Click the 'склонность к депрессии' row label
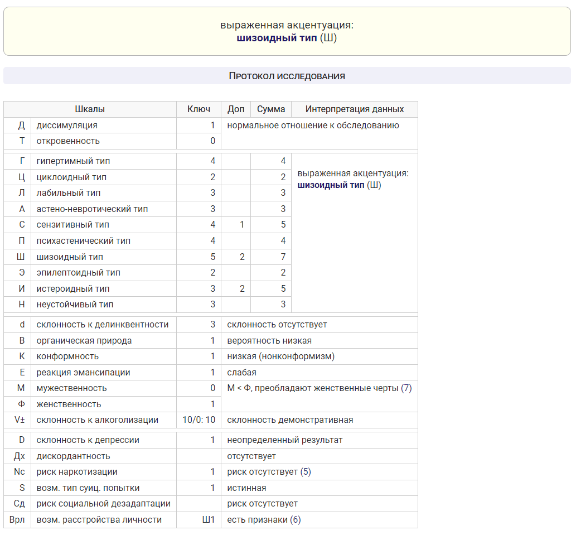Screen dimensions: 576x540 [88, 440]
